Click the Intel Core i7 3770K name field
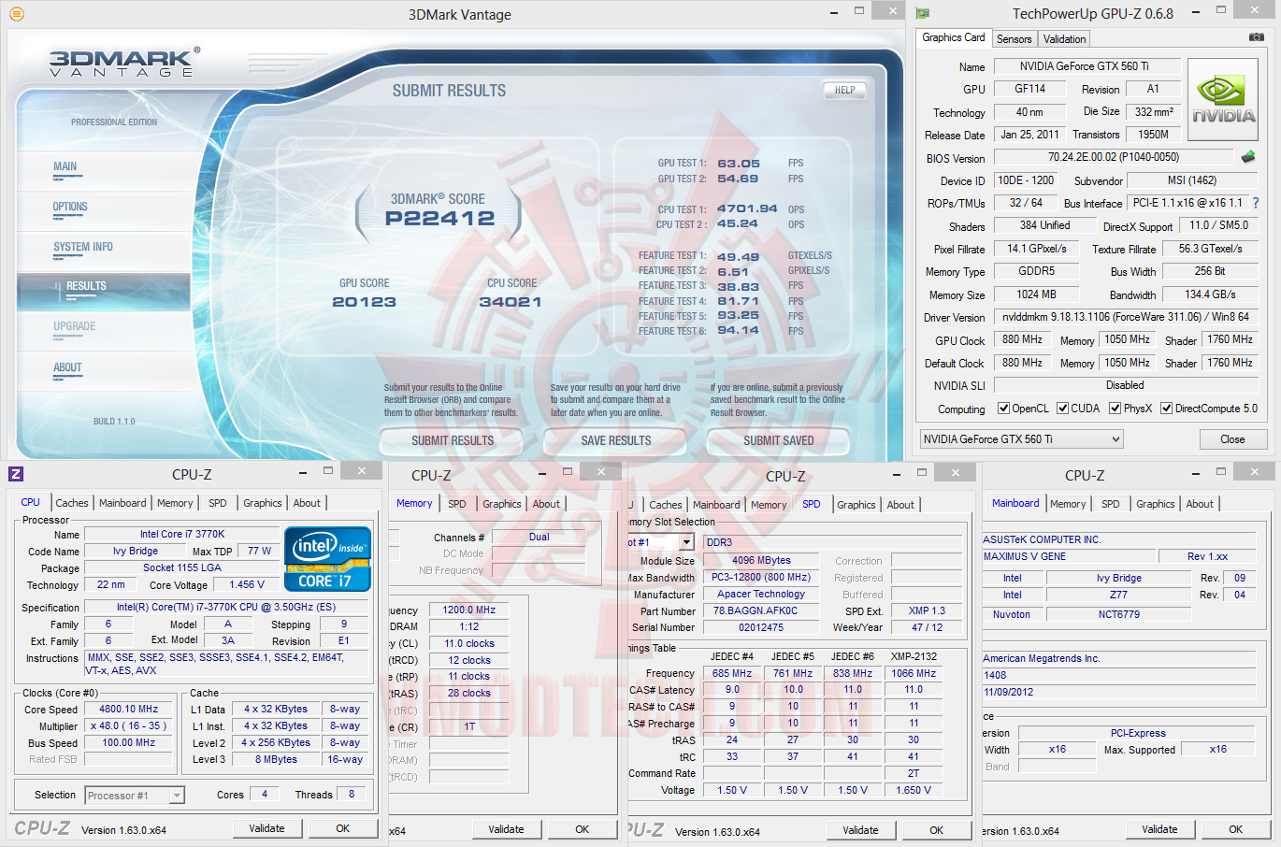 click(182, 534)
